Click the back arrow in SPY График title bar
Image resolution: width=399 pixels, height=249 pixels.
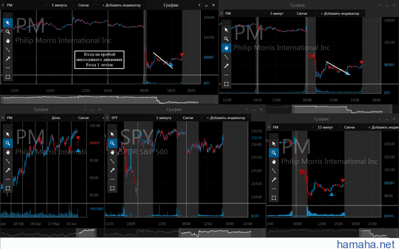point(246,110)
